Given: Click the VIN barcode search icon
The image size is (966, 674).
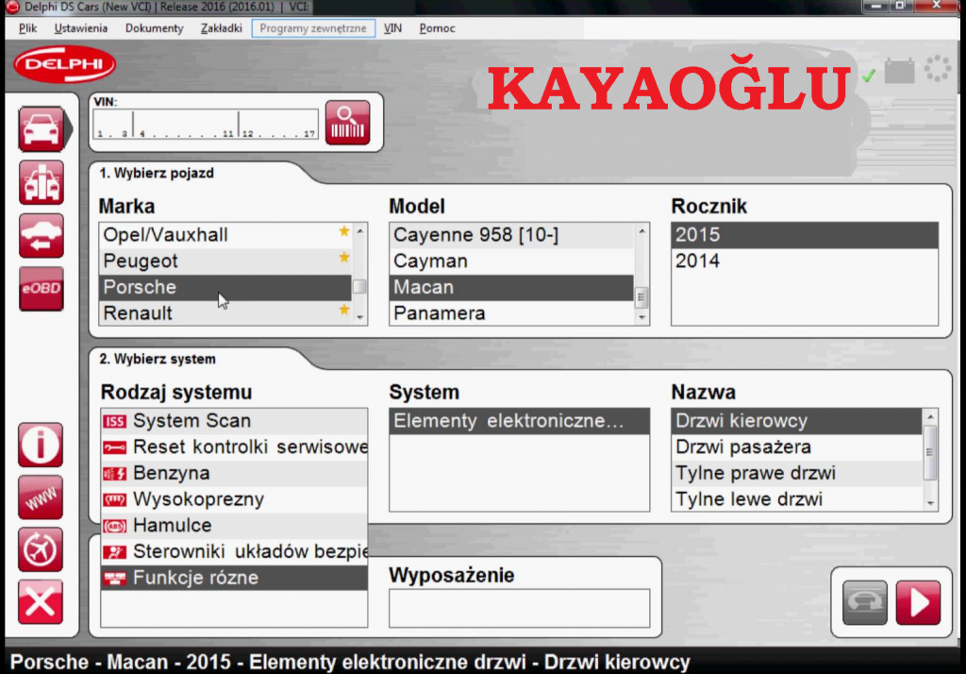Looking at the screenshot, I should tap(347, 123).
